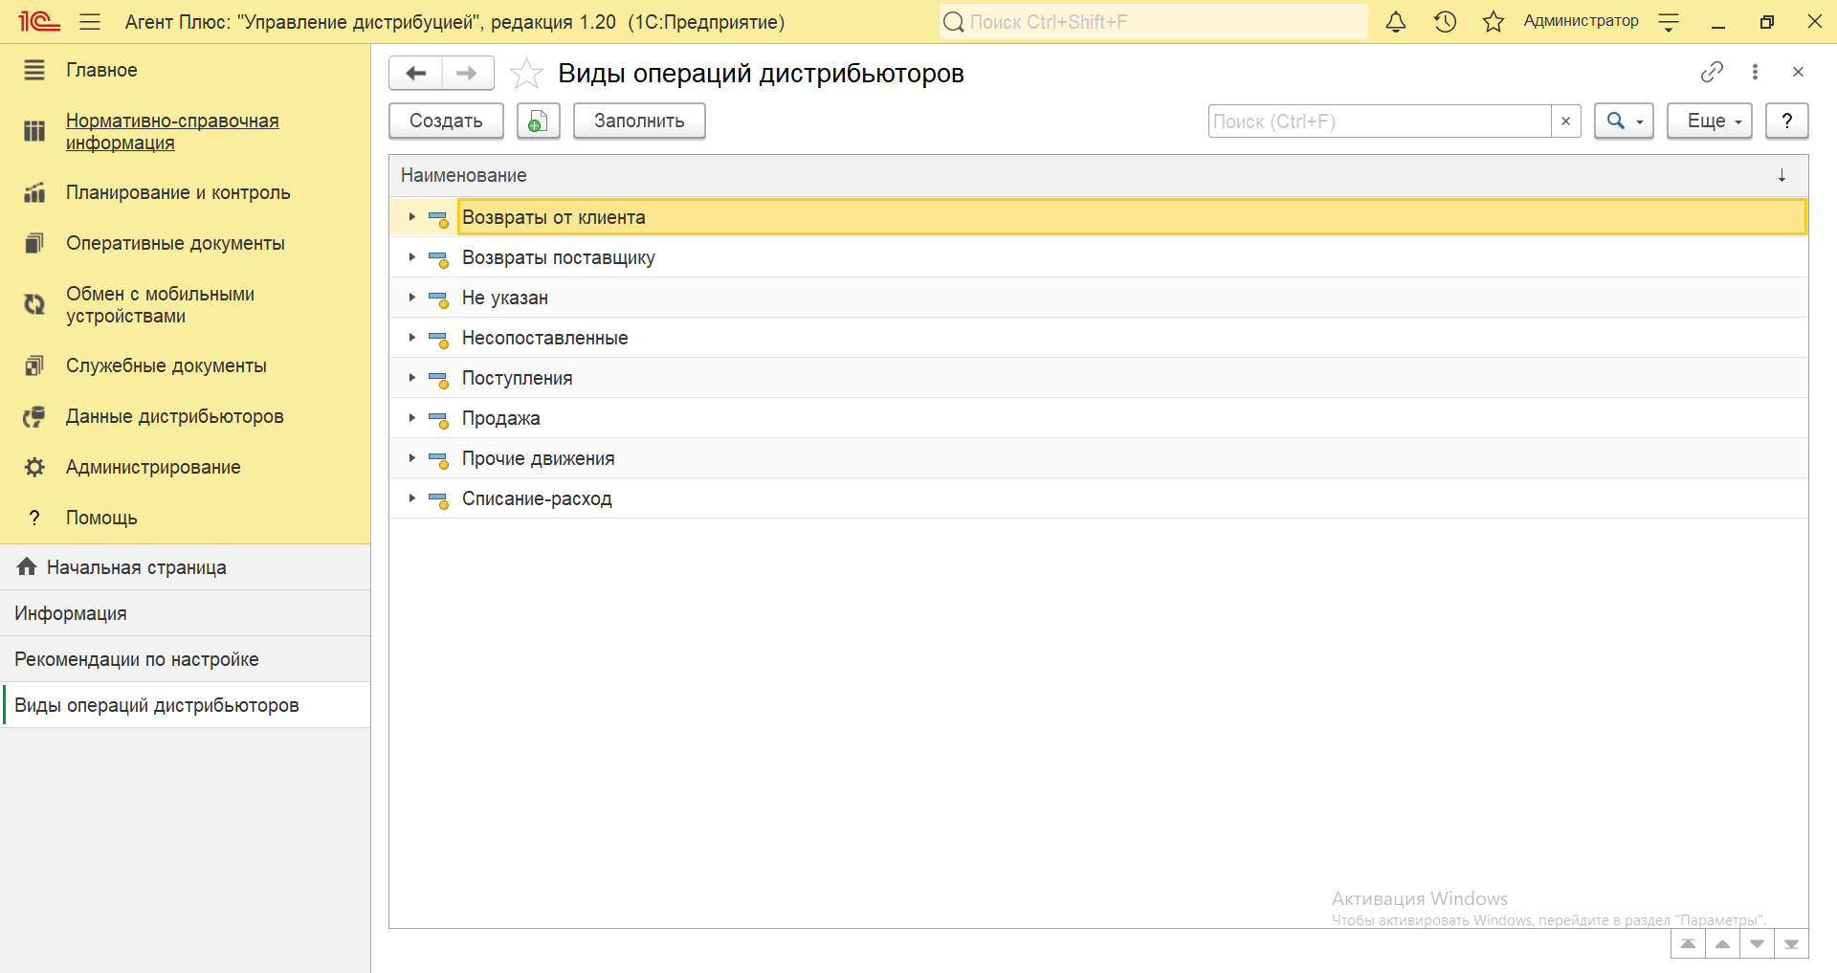Click the list search field Ctrl+F

pos(1380,122)
